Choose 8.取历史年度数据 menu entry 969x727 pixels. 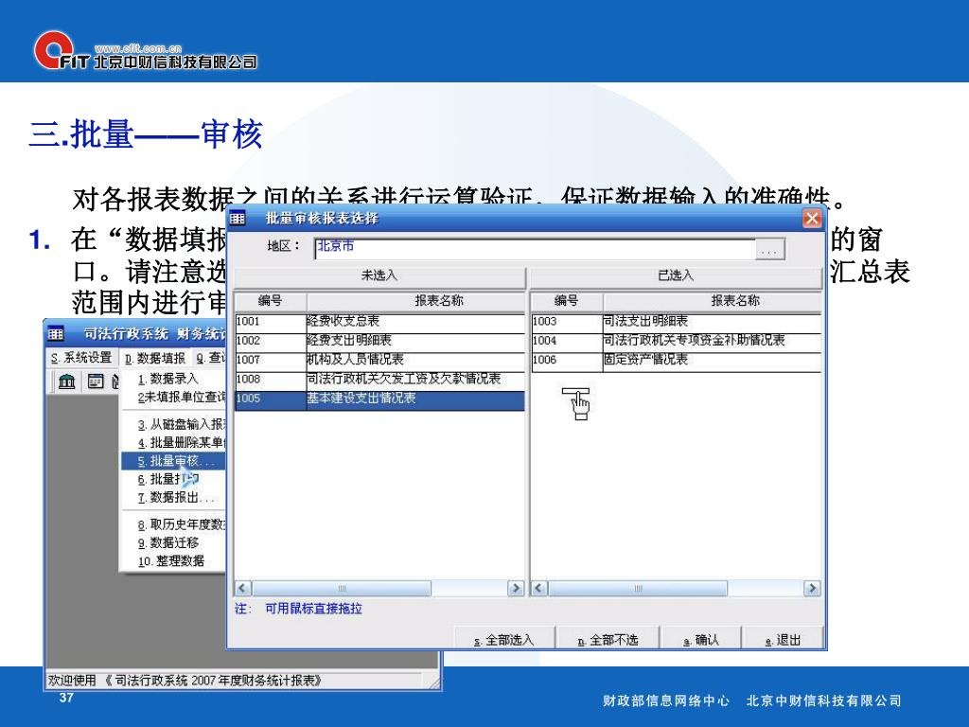point(173,524)
